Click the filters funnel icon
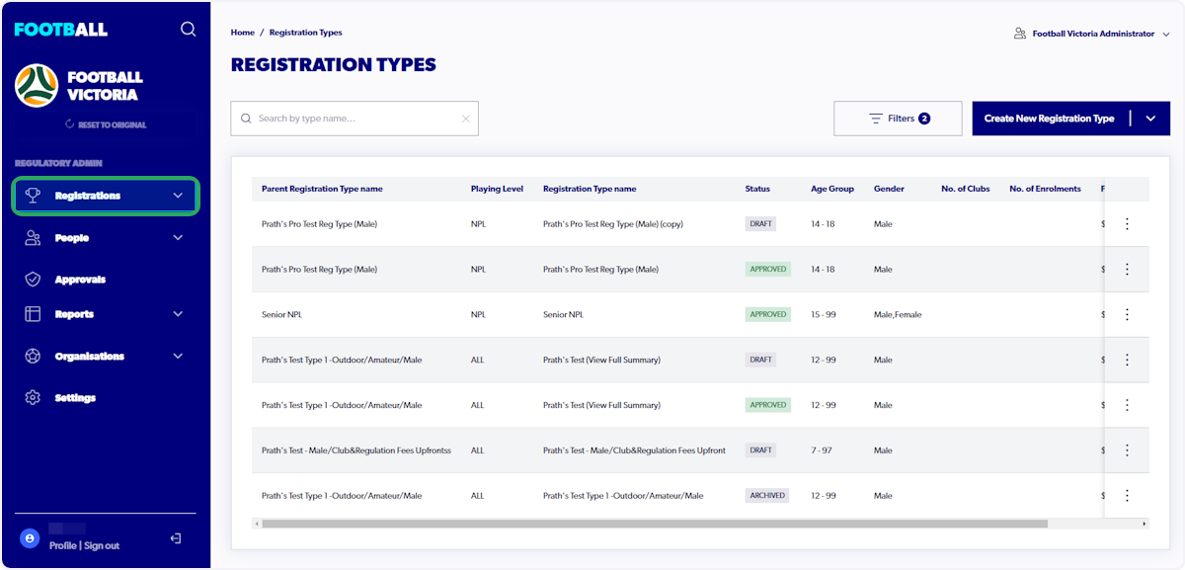1185x570 pixels. point(875,119)
